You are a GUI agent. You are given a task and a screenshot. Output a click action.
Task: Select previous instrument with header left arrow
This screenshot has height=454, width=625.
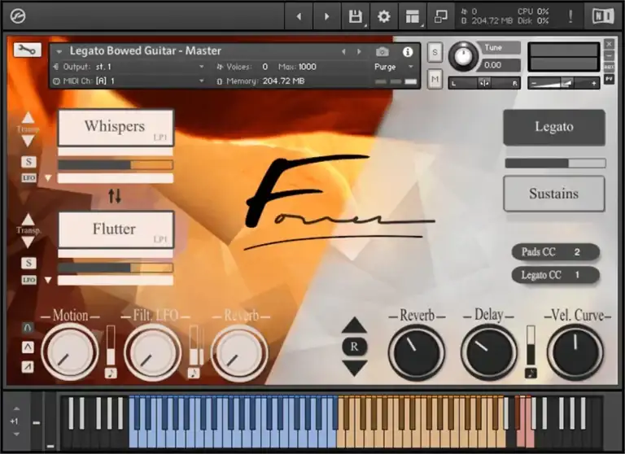(x=343, y=52)
